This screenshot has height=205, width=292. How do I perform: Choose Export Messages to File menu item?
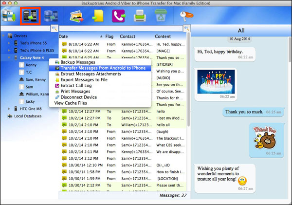pos(100,79)
